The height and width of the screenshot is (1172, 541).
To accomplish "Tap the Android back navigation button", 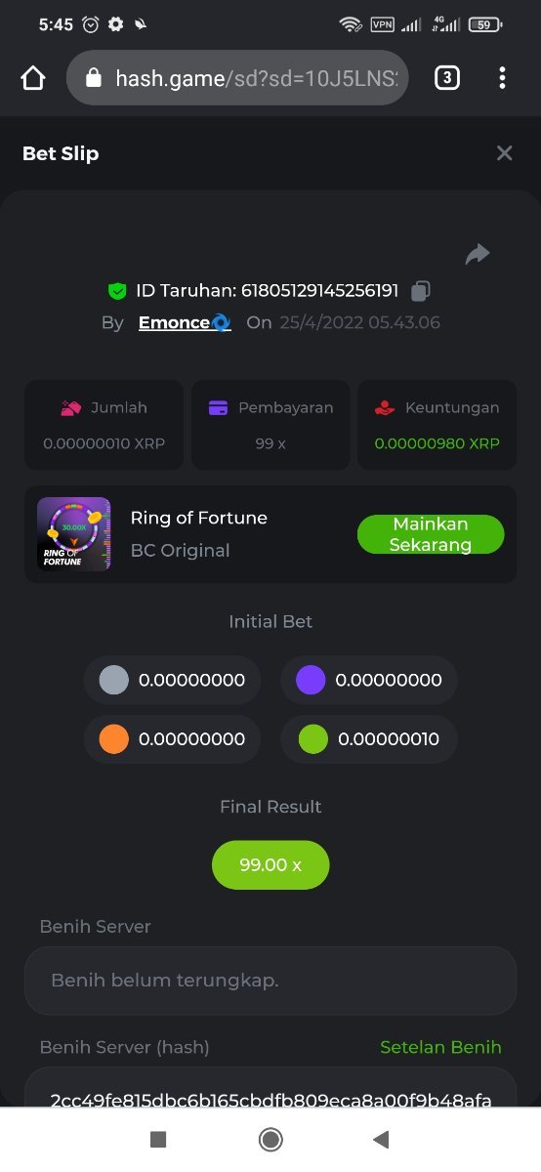I will pos(382,1140).
